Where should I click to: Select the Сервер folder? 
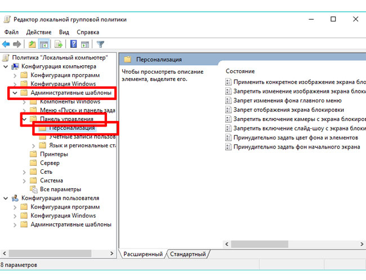pos(50,163)
